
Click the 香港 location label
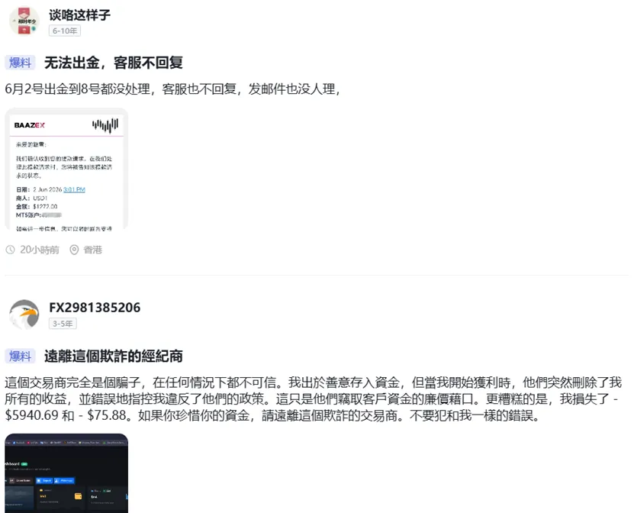(92, 250)
